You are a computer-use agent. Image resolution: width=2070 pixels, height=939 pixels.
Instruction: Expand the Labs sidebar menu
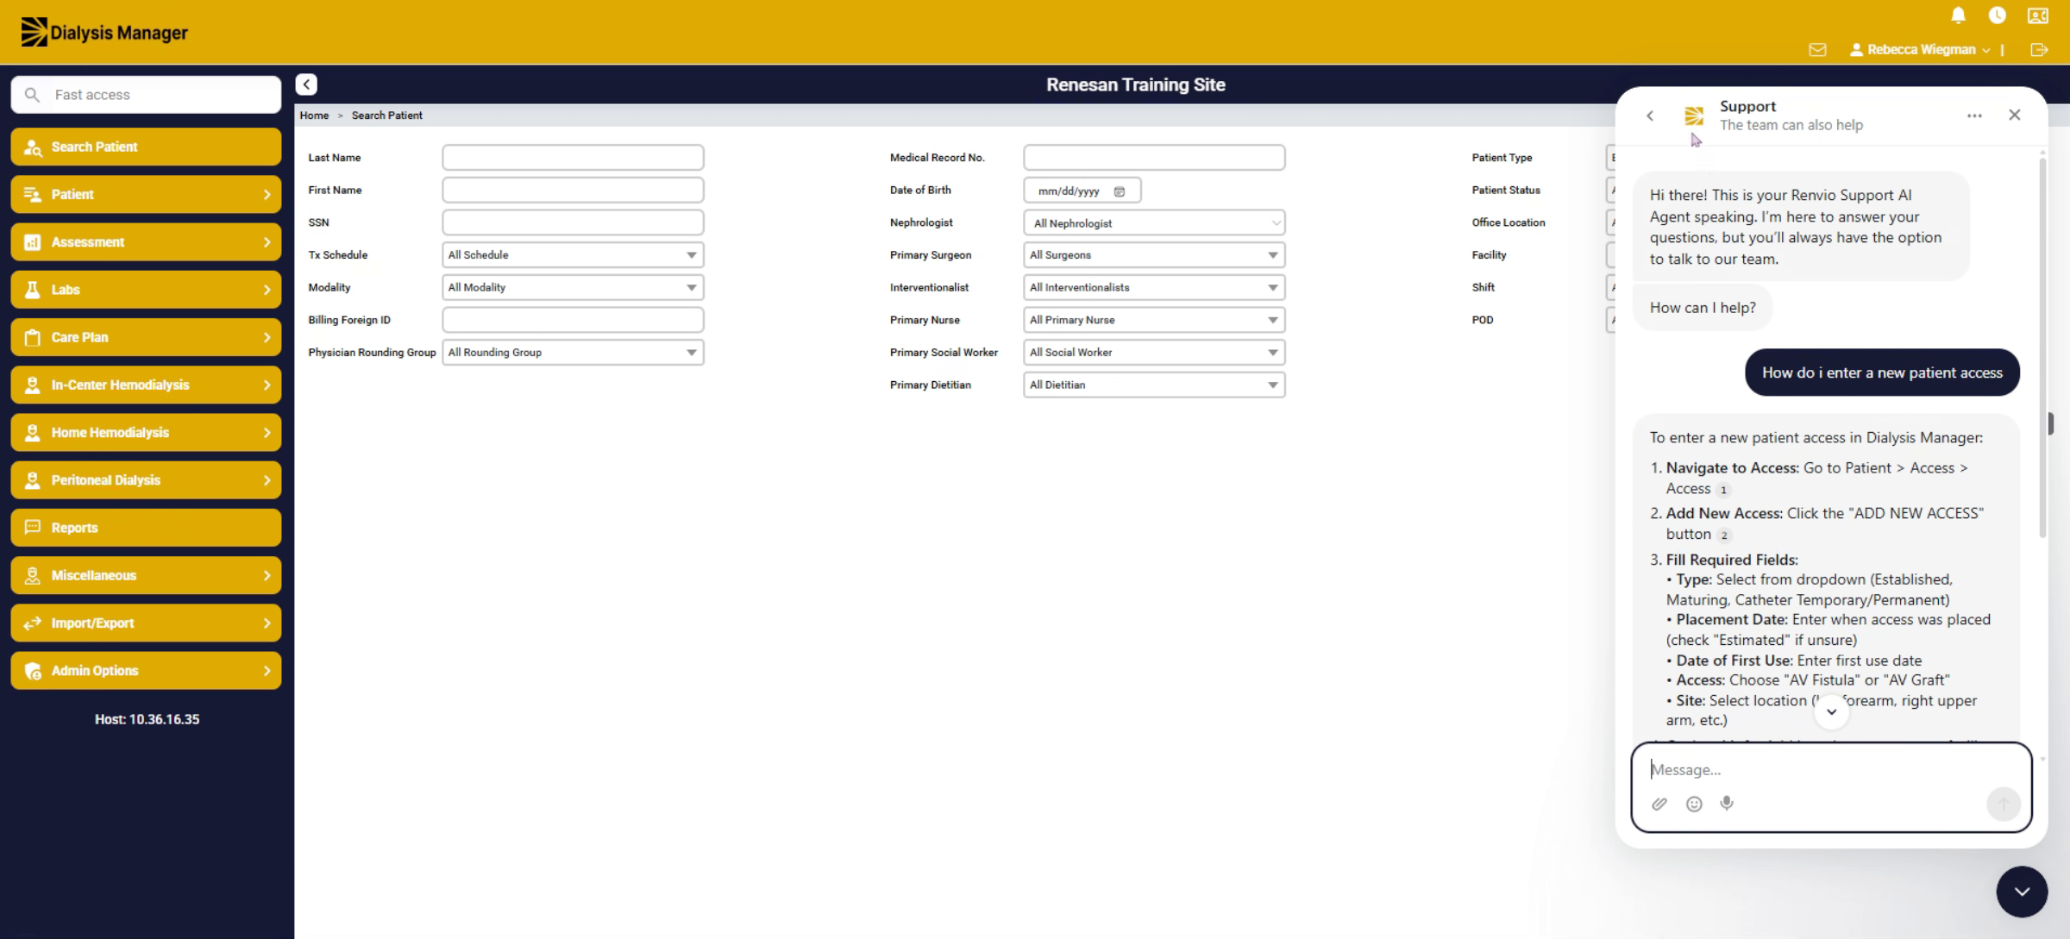[146, 290]
